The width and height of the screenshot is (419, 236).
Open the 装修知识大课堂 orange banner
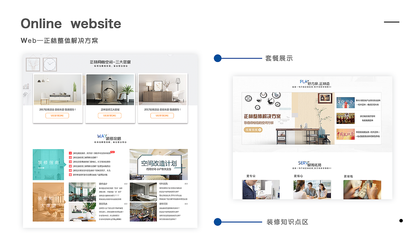click(48, 202)
